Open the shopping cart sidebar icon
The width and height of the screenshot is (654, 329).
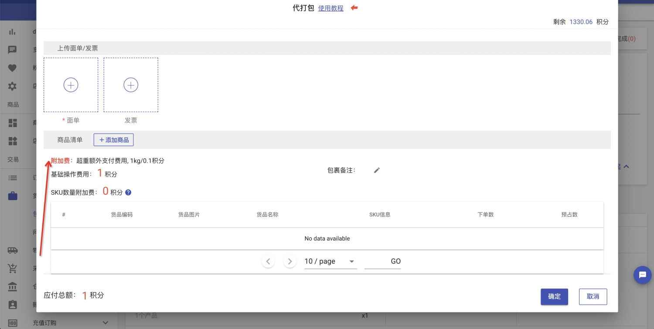13,269
